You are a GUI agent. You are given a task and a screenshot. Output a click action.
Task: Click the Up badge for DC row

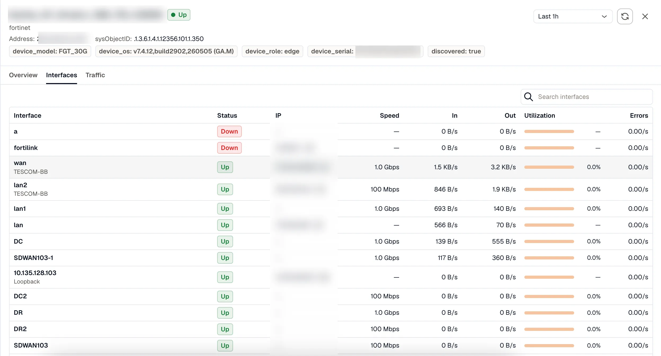(x=225, y=241)
